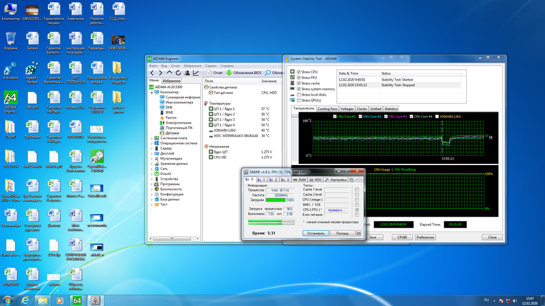Launch AIDA64 from the taskbar
Viewport: 545px width, 306px height.
[77, 300]
